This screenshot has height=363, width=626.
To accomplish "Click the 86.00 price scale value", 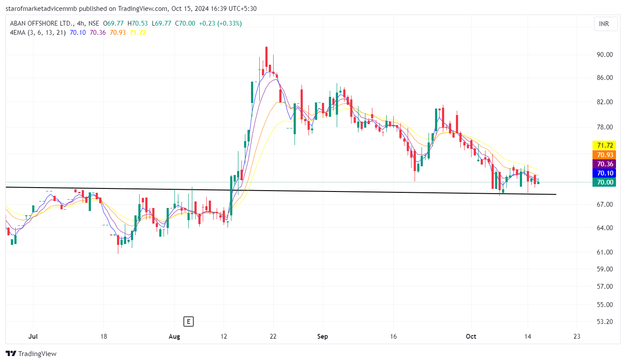I will pyautogui.click(x=605, y=78).
